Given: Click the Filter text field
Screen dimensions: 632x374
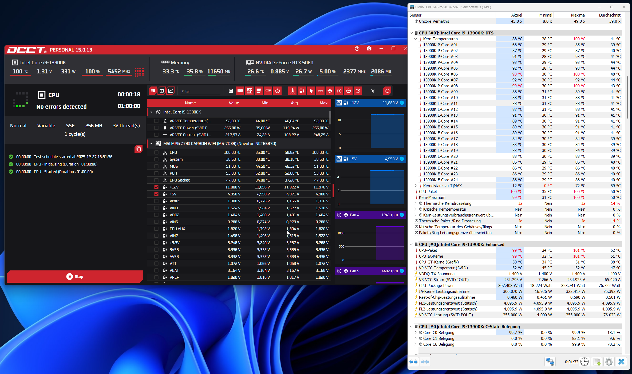Looking at the screenshot, I should coord(200,91).
